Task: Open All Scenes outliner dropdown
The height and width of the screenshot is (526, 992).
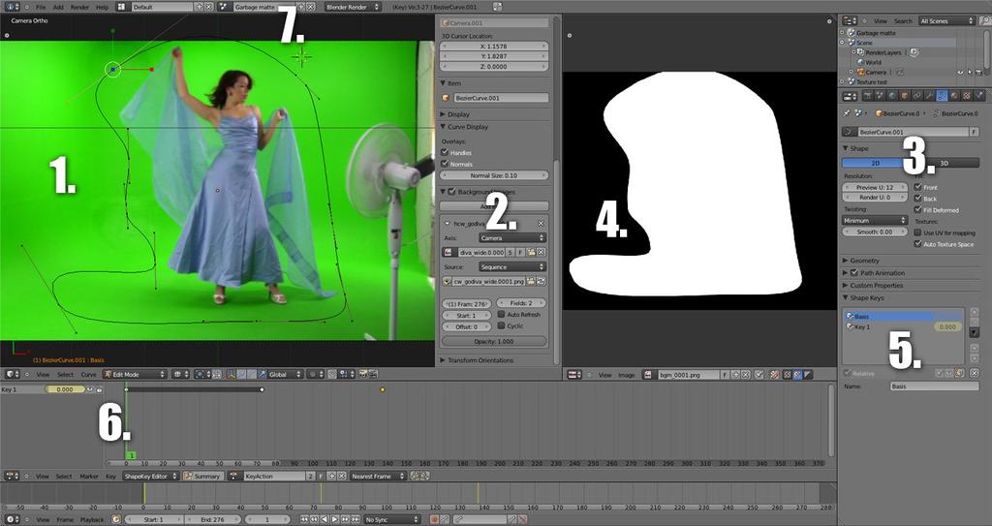Action: [x=947, y=21]
